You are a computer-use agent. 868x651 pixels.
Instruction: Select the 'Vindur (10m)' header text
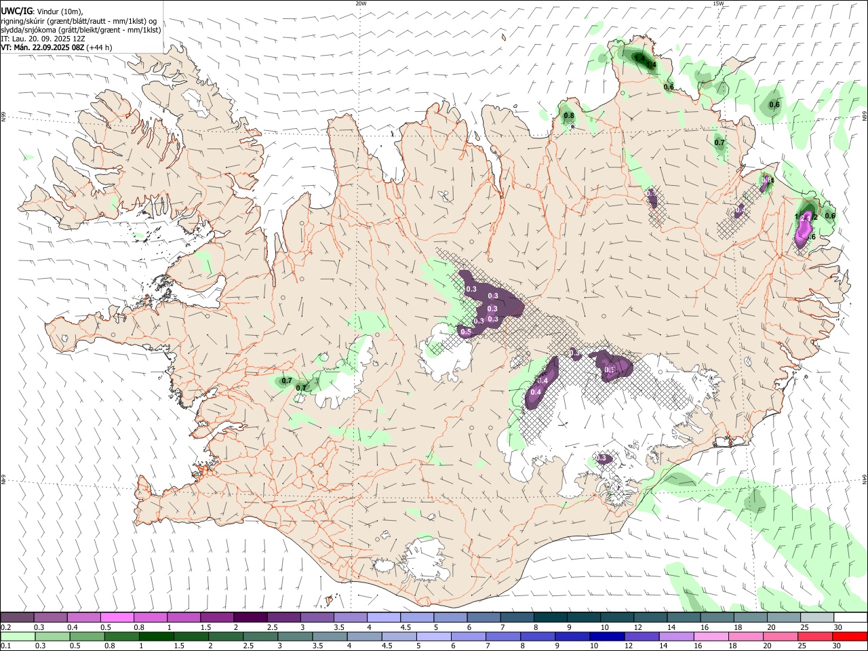coord(60,12)
